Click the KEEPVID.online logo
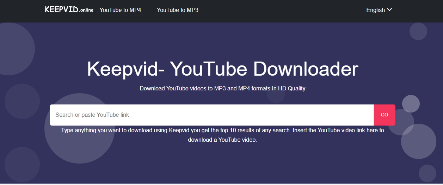This screenshot has height=185, width=443. tap(69, 10)
